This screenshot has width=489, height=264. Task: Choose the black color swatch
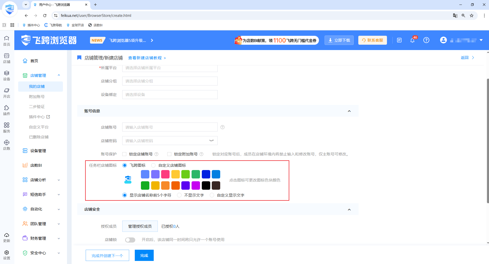point(206,186)
